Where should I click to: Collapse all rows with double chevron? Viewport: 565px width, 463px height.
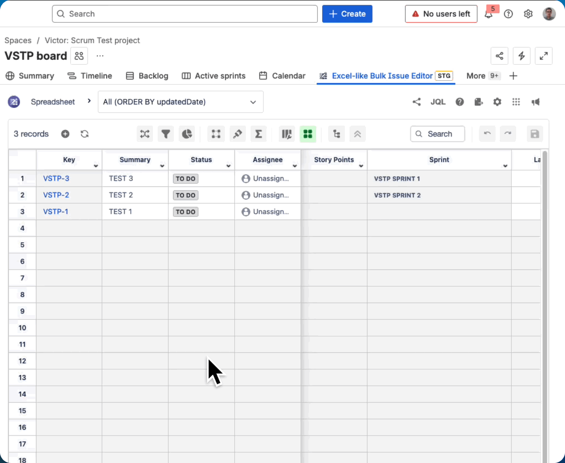358,134
